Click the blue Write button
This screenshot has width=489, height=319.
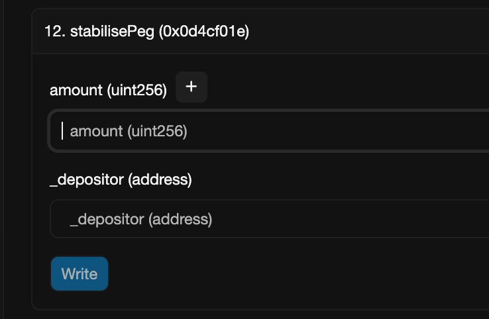pos(80,274)
